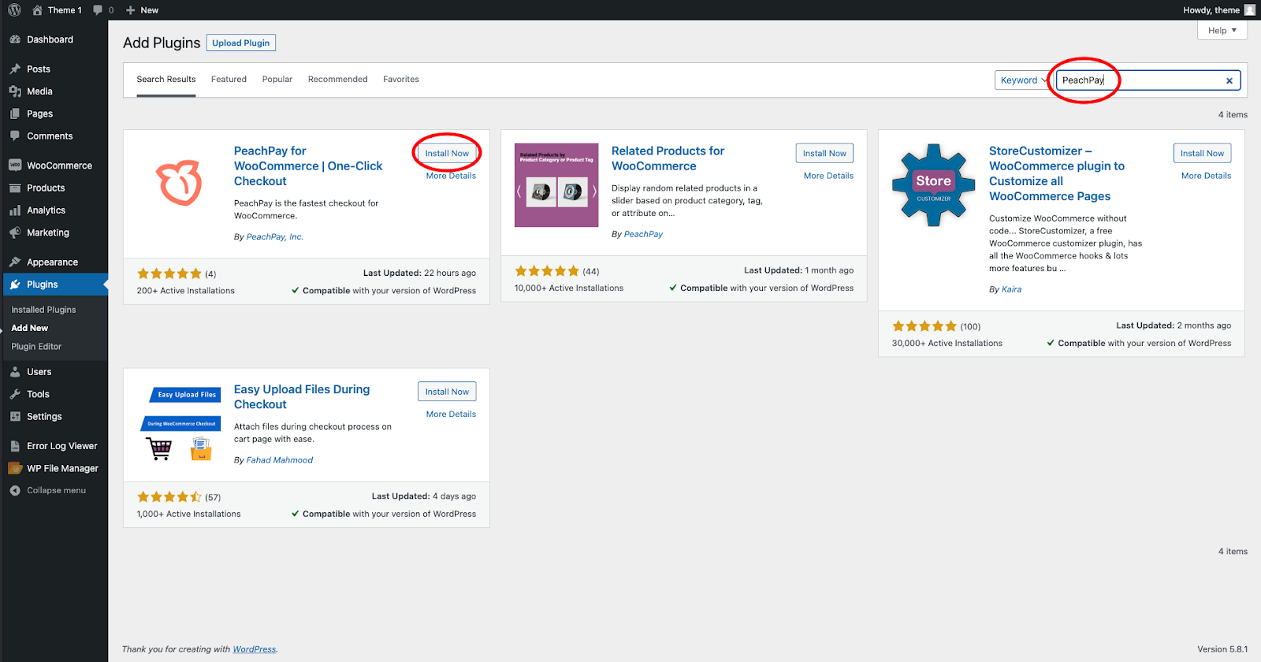
Task: Click the StoreCustomizer gear logo
Action: 933,185
